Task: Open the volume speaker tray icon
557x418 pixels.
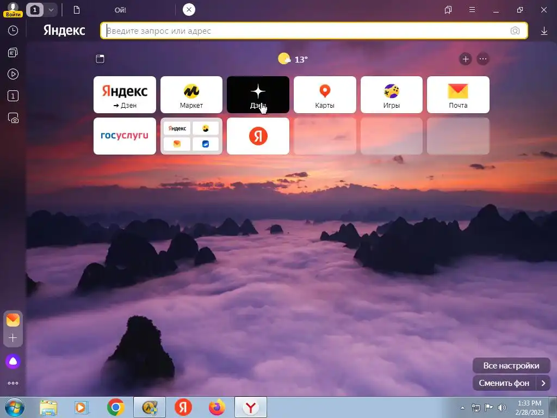Action: tap(502, 408)
